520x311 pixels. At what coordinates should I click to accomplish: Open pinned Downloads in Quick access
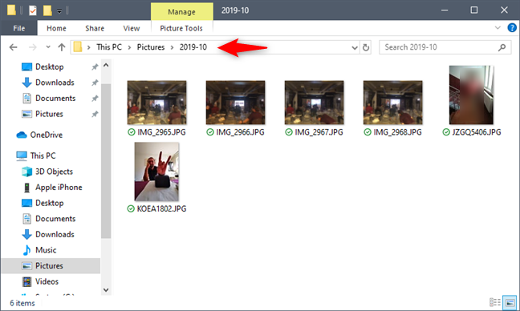click(55, 83)
